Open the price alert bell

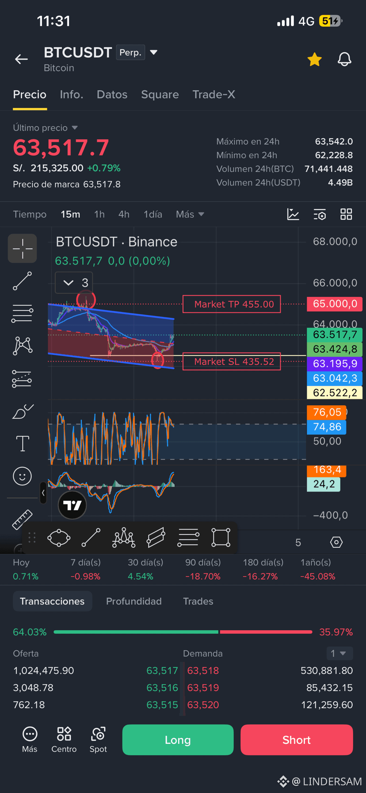coord(344,59)
